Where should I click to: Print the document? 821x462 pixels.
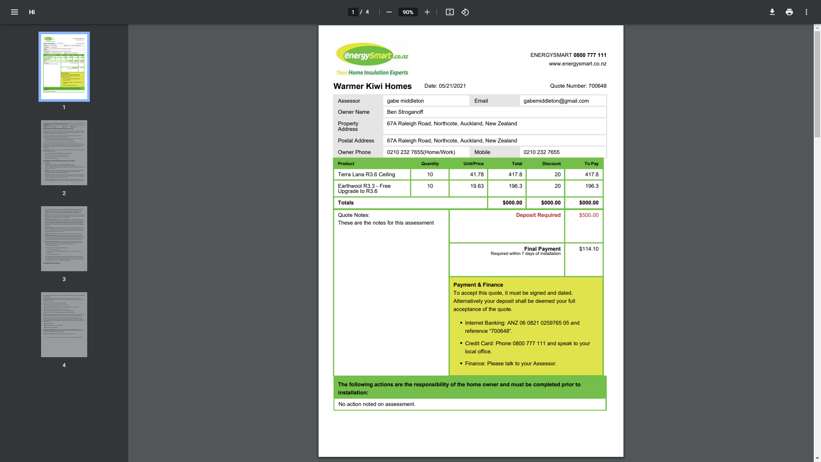(789, 12)
